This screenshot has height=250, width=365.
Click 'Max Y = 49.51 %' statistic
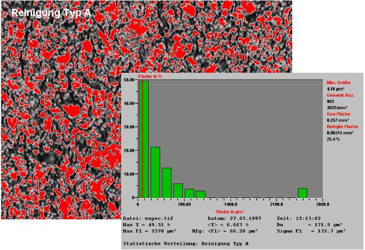coord(147,225)
